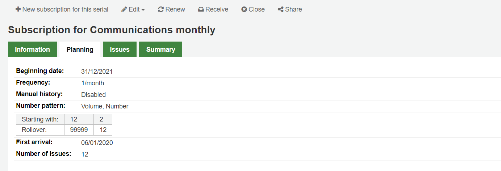501x171 pixels.
Task: Click the Subscription for Communications monthly heading
Action: (112, 30)
